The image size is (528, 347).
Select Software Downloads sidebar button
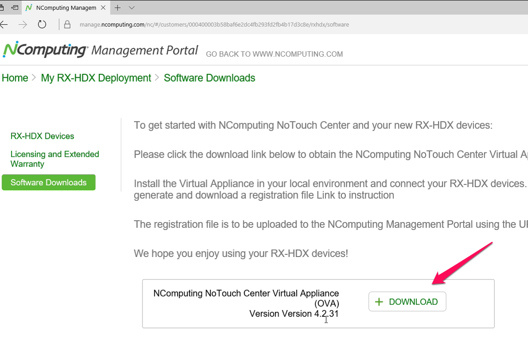point(48,183)
